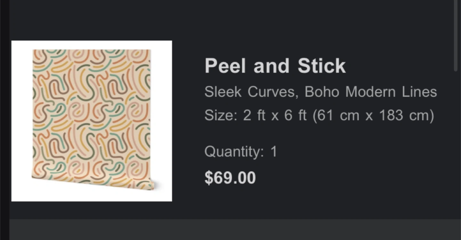Select the quantity value "1"
The width and height of the screenshot is (461, 240).
274,151
